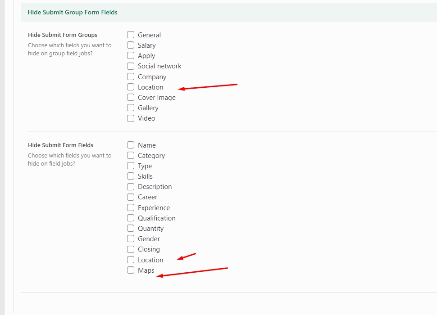Enable the Salary checkbox
This screenshot has height=315, width=437.
point(131,45)
